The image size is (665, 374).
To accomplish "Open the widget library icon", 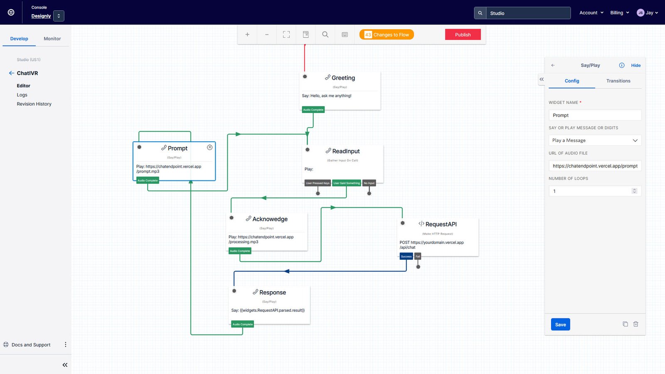I will [x=306, y=34].
